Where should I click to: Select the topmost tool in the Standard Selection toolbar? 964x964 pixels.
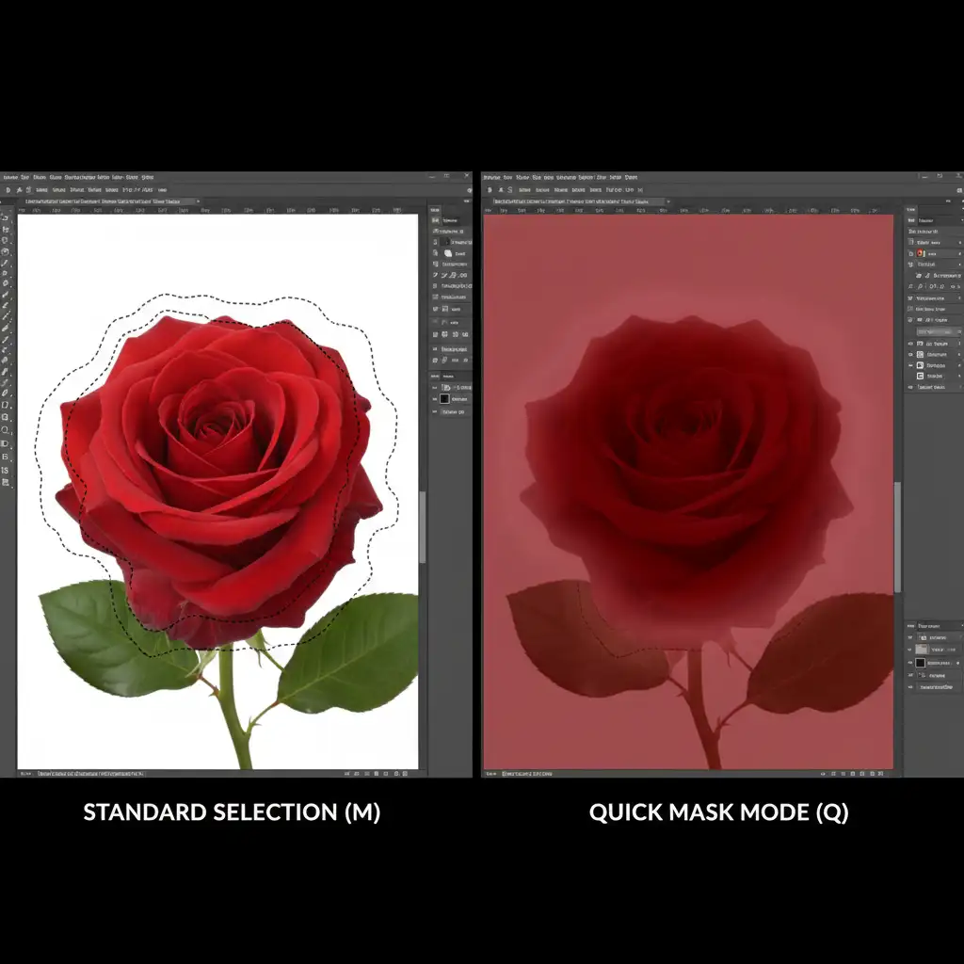(x=6, y=217)
